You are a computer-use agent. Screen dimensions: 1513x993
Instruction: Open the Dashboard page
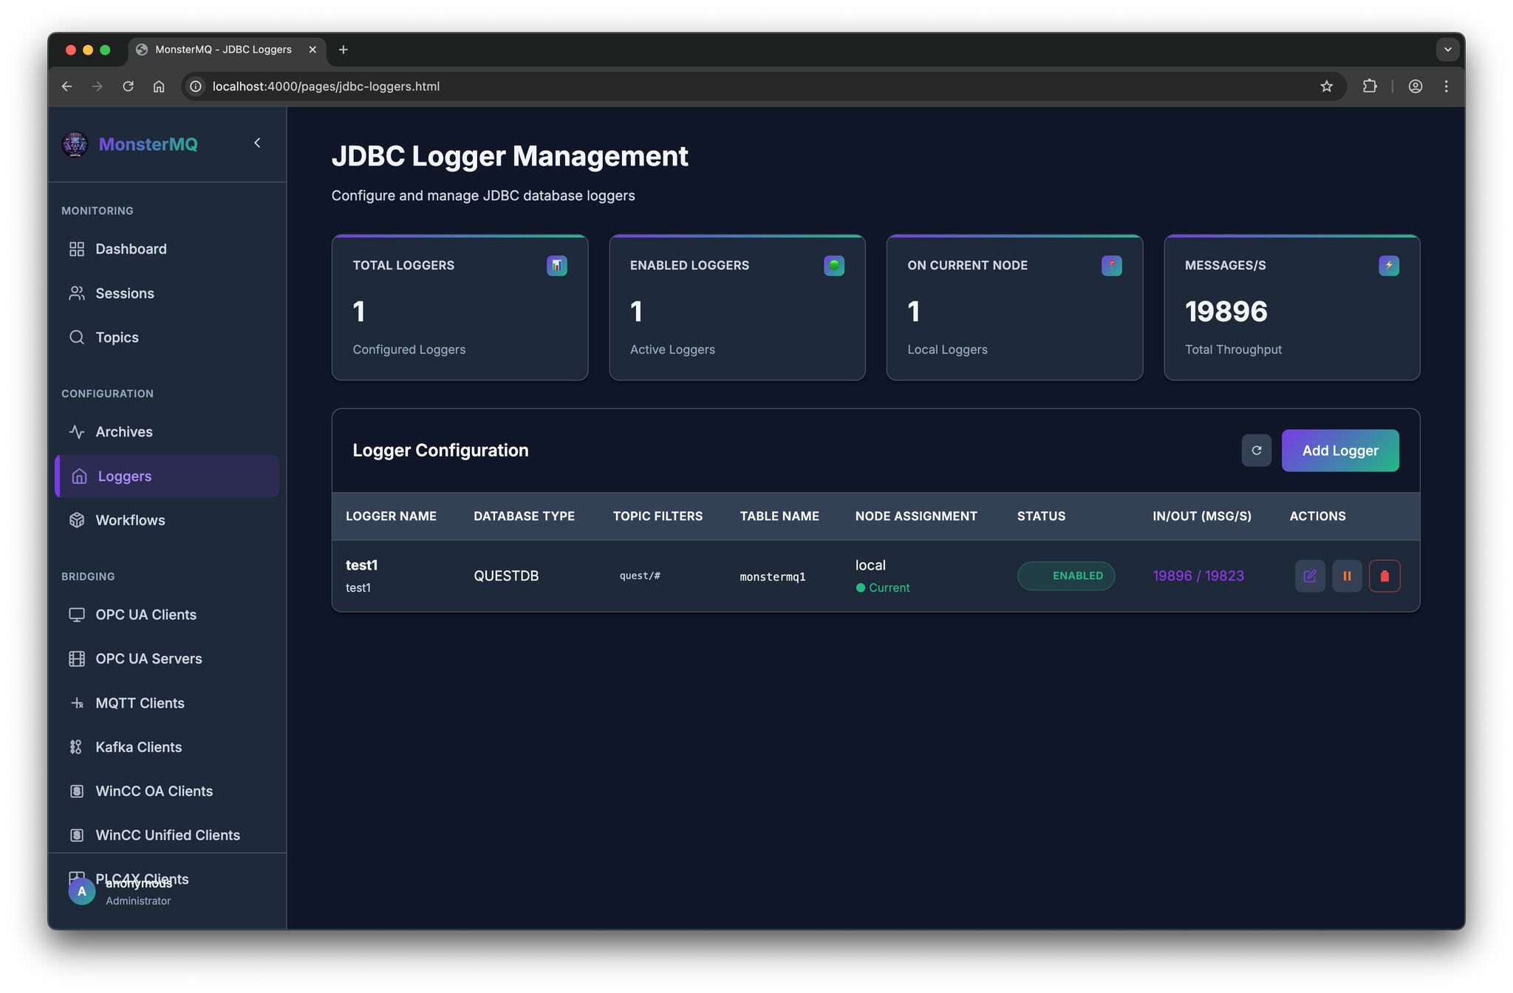tap(131, 249)
